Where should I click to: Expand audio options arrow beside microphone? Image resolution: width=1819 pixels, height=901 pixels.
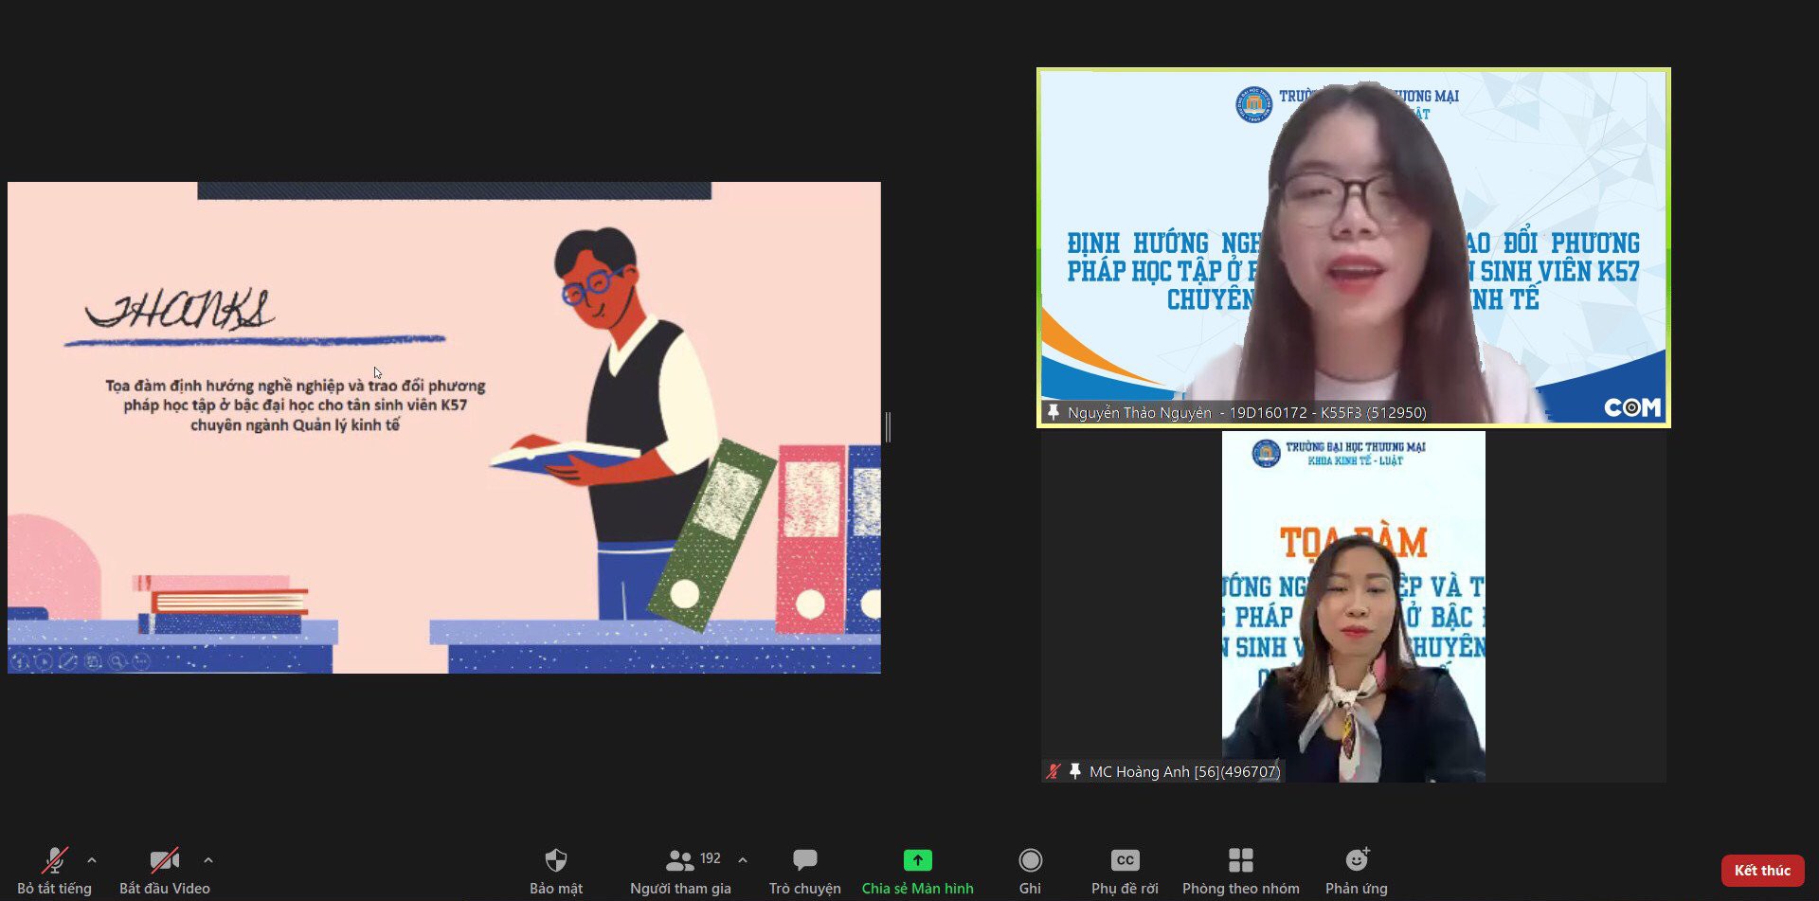point(92,860)
